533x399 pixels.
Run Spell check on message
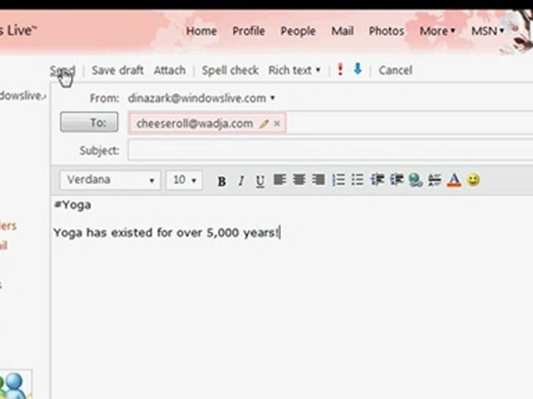tap(230, 70)
